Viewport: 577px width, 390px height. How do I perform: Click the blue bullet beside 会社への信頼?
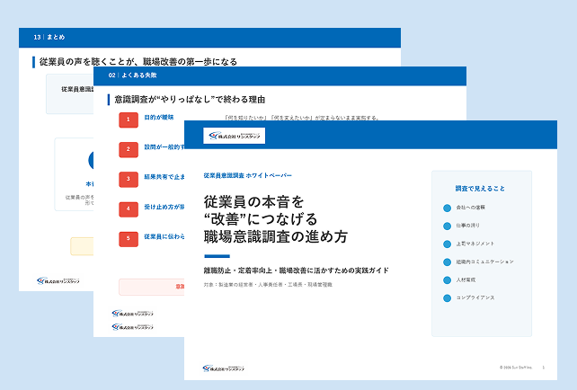(447, 208)
